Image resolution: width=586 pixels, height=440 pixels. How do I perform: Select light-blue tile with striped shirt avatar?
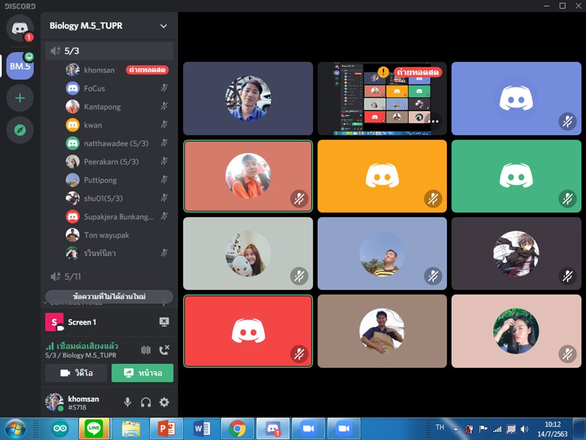(382, 253)
